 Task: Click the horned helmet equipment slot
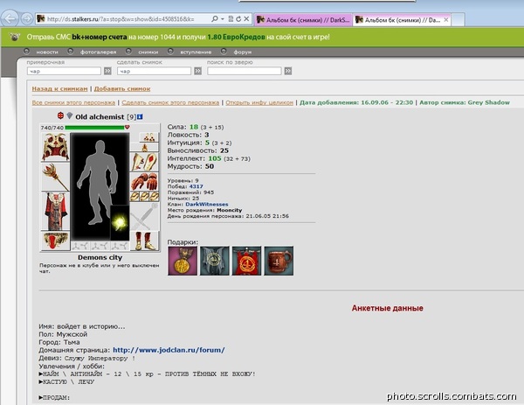(x=55, y=147)
